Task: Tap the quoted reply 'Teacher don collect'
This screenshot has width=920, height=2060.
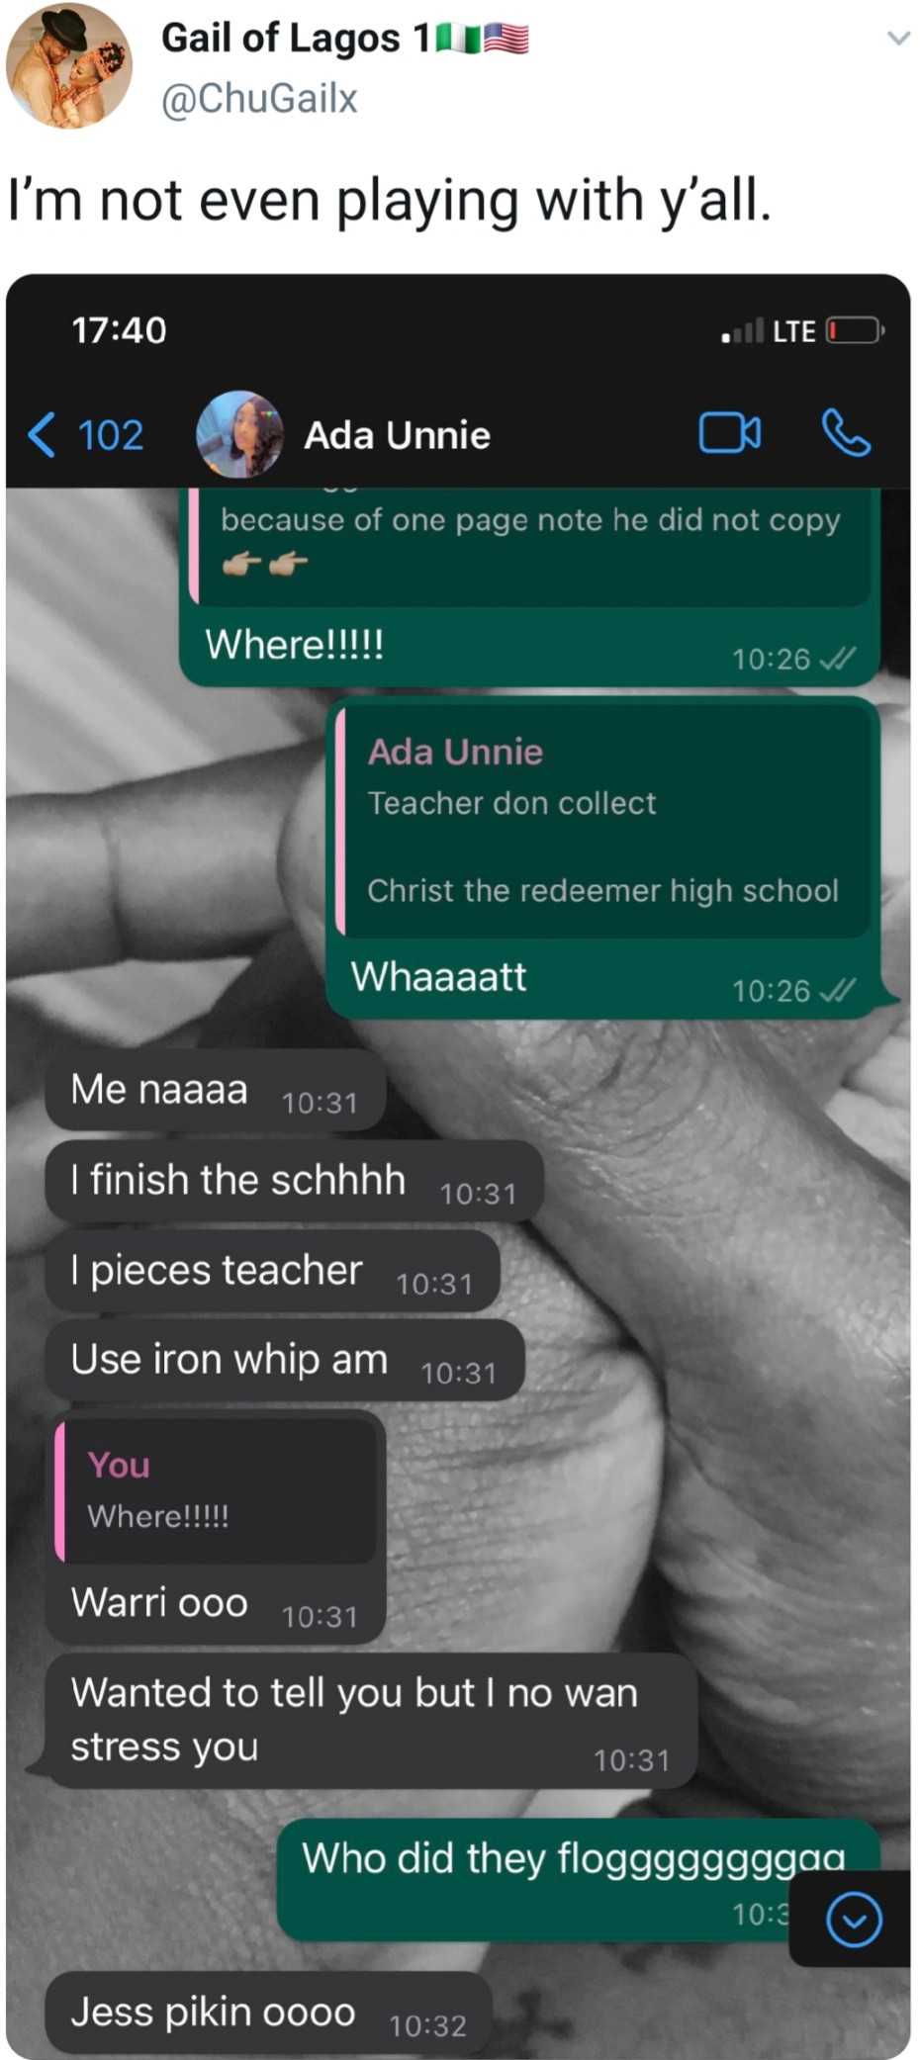Action: [x=603, y=820]
